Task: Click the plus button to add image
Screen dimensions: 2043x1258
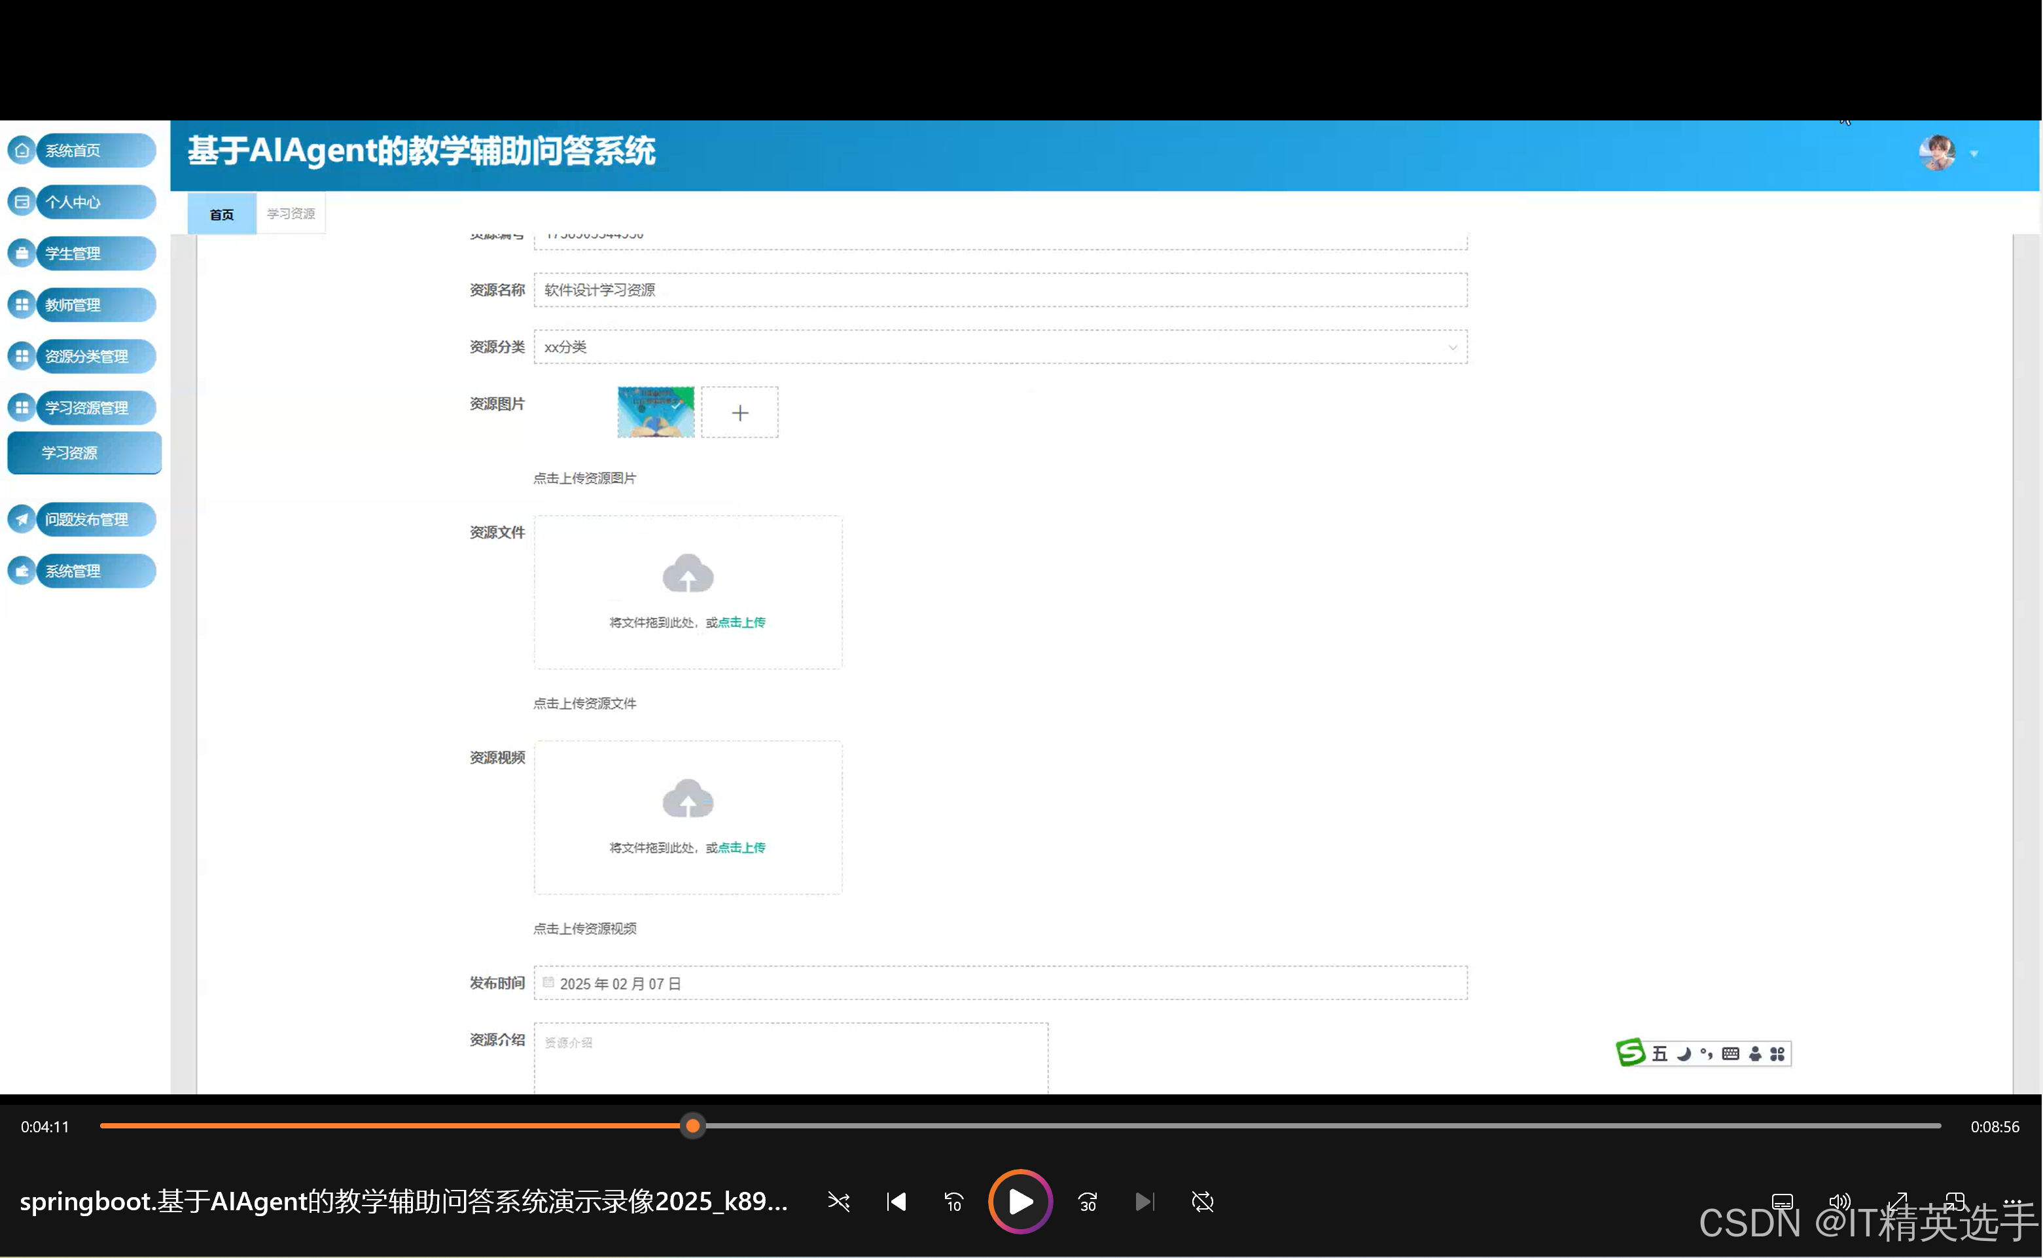Action: [x=739, y=412]
